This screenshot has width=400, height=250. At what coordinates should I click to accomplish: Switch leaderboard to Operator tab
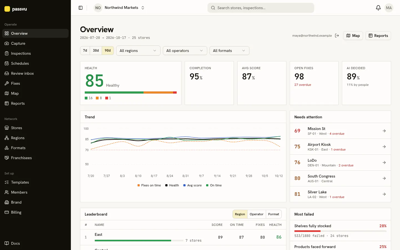click(256, 214)
